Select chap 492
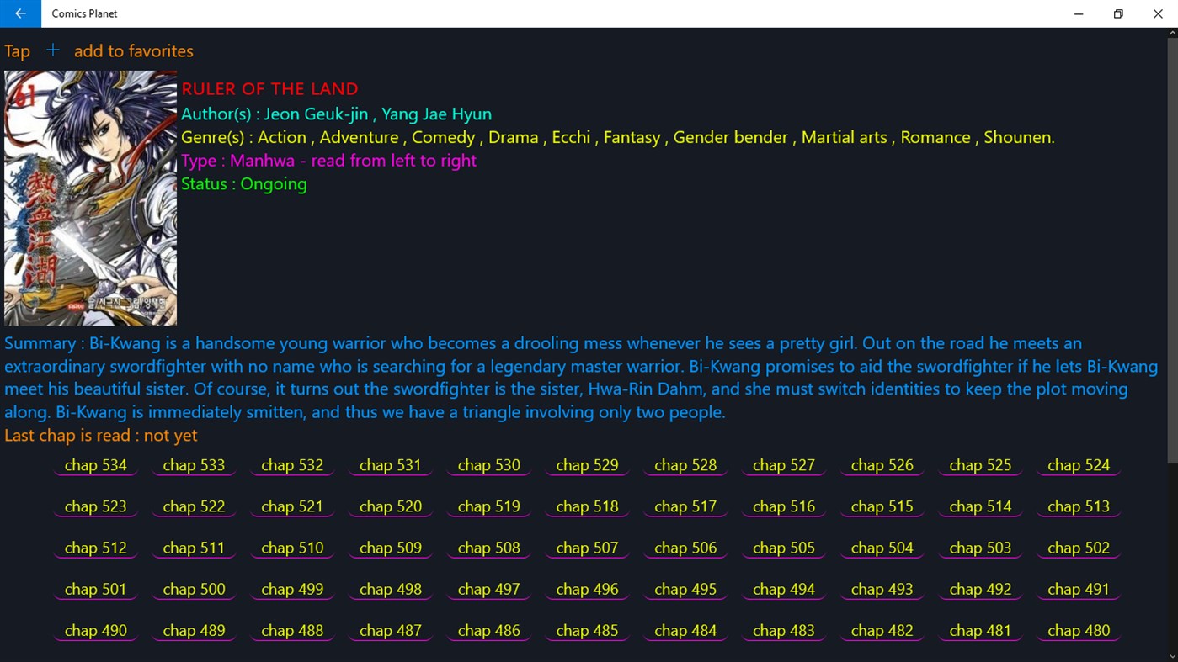 [980, 589]
